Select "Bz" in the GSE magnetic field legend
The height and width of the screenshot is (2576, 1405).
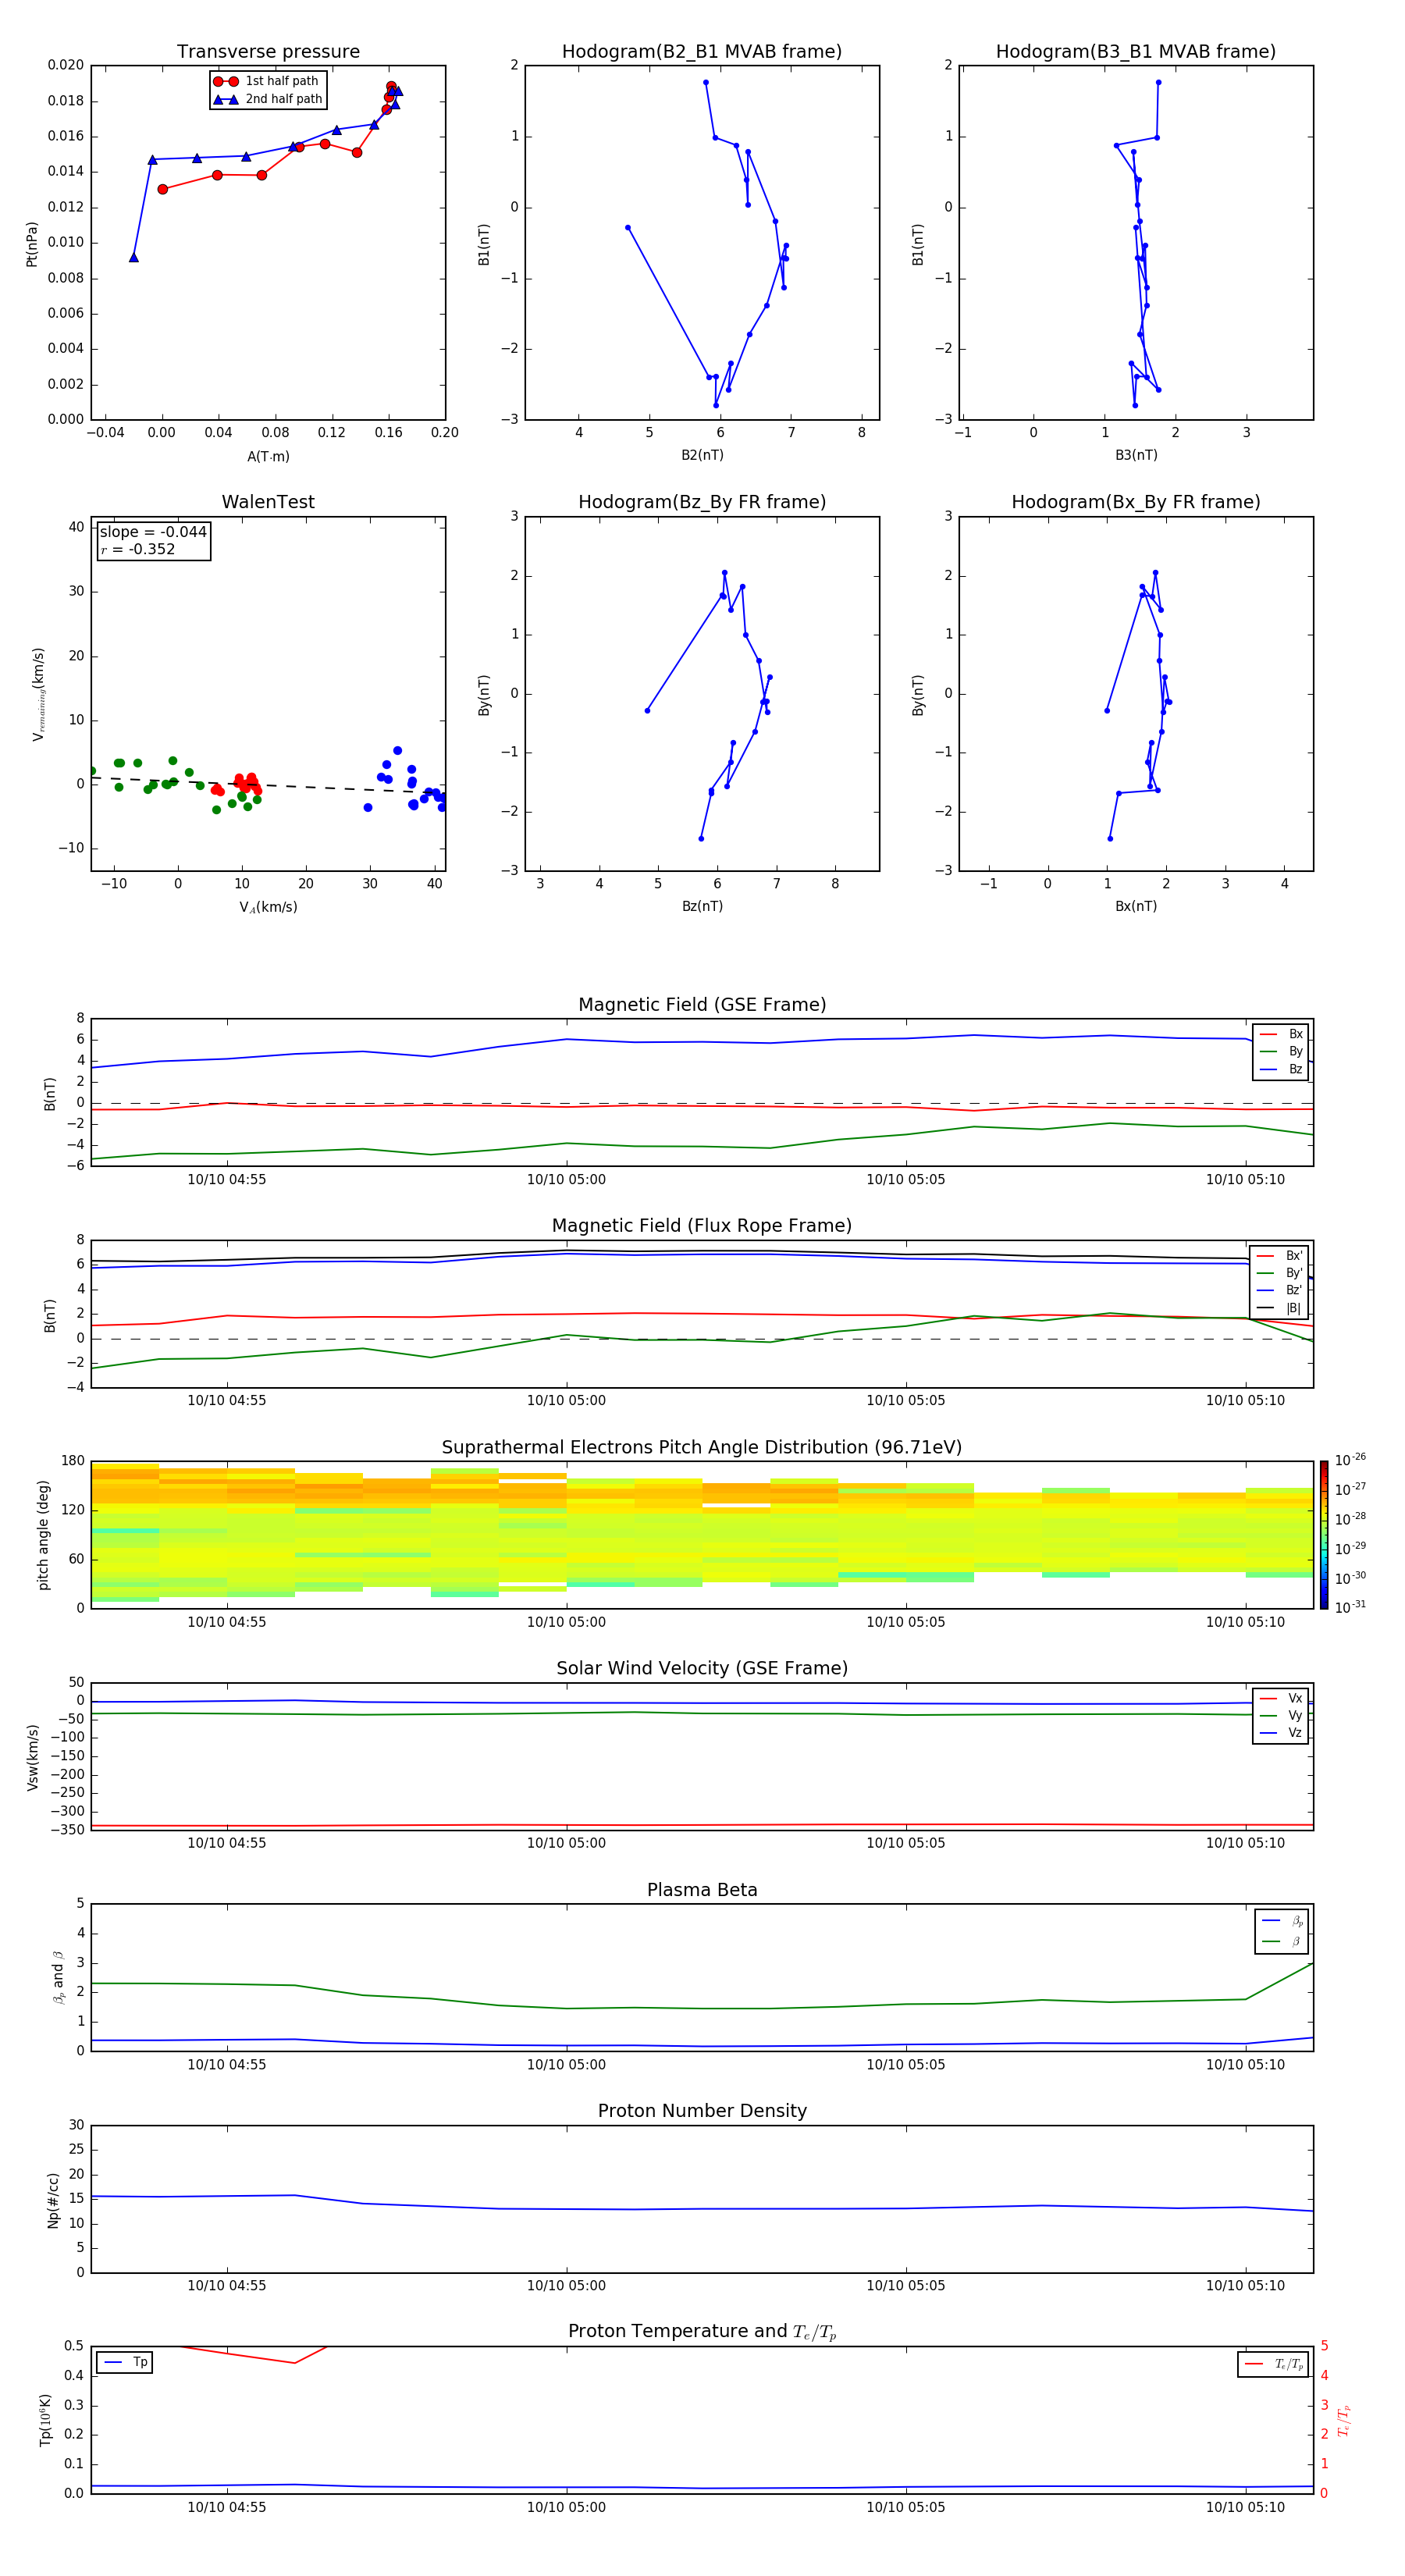click(x=1282, y=1069)
